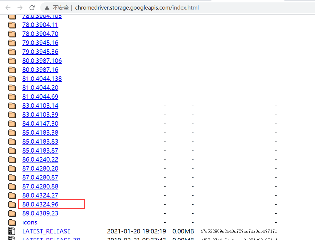Open the 79.0.3945.16 folder link
Image resolution: width=315 pixels, height=240 pixels.
(x=40, y=43)
